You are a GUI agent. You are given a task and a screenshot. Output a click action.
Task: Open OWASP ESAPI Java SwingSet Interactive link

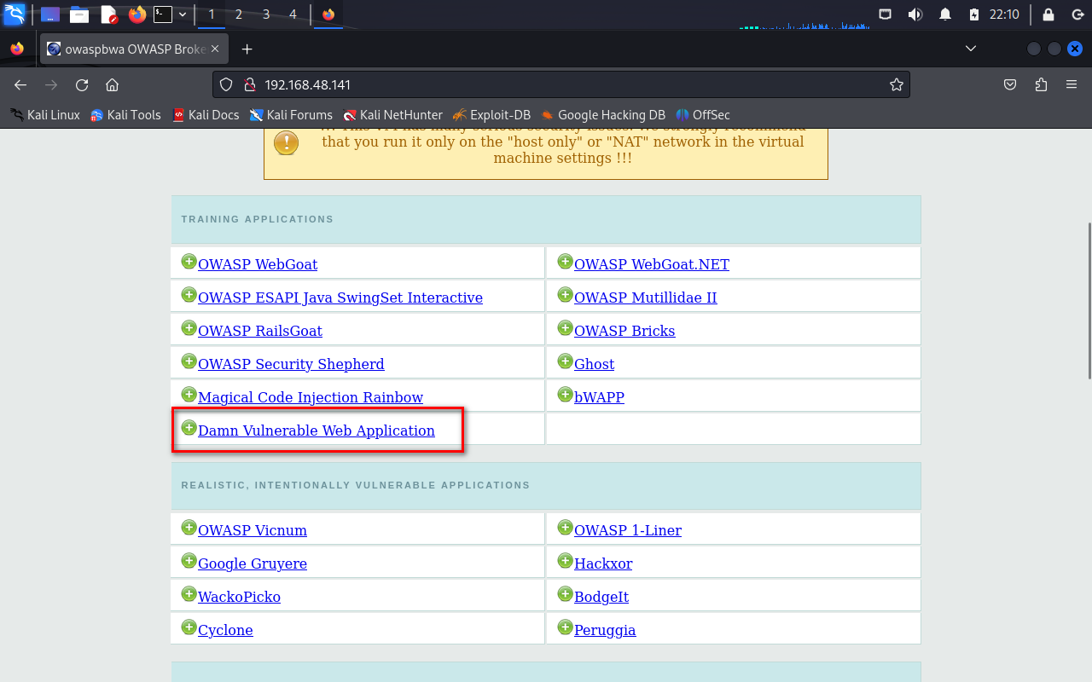340,298
